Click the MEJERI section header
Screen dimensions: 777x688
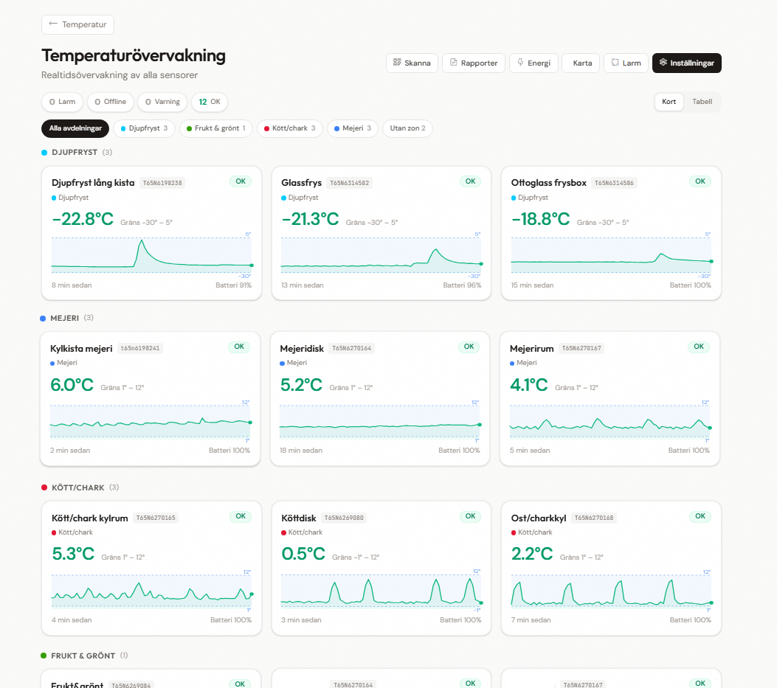pyautogui.click(x=64, y=318)
